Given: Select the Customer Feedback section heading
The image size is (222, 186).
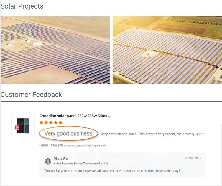Looking at the screenshot, I should (x=31, y=95).
